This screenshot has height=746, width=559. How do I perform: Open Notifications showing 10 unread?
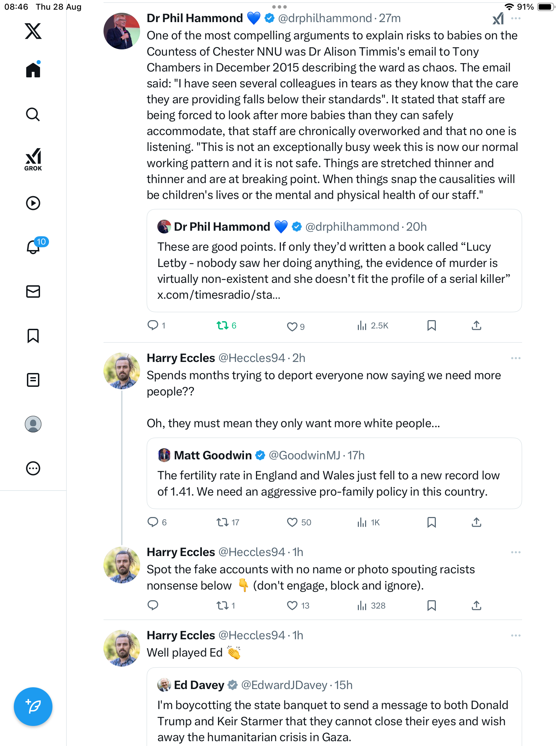34,247
